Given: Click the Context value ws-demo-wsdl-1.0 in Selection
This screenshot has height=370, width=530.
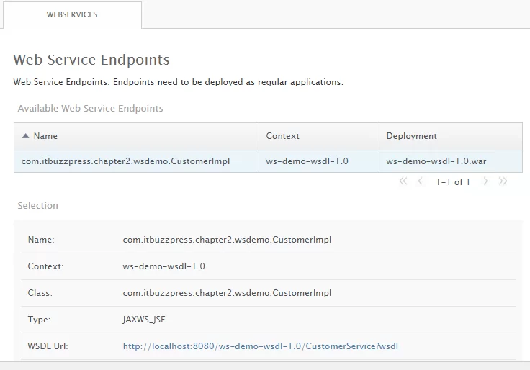Looking at the screenshot, I should pyautogui.click(x=163, y=266).
